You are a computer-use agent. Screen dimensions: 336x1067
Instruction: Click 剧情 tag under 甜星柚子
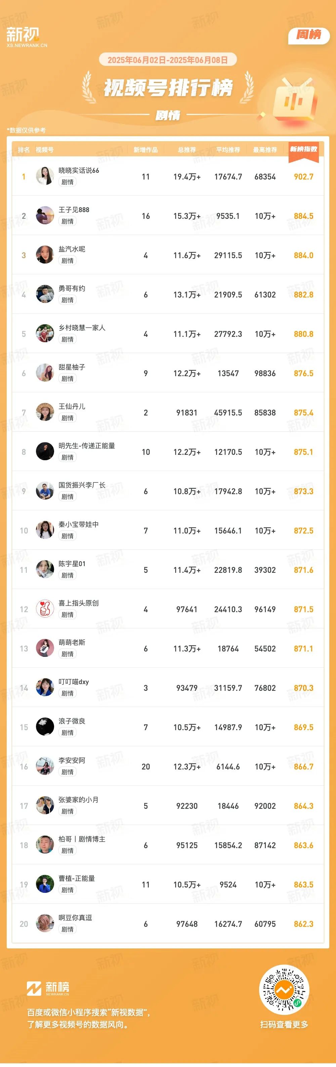pyautogui.click(x=67, y=379)
